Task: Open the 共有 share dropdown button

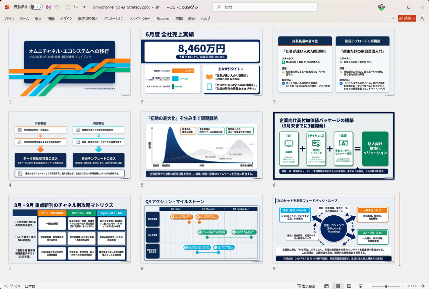Action: (x=407, y=18)
